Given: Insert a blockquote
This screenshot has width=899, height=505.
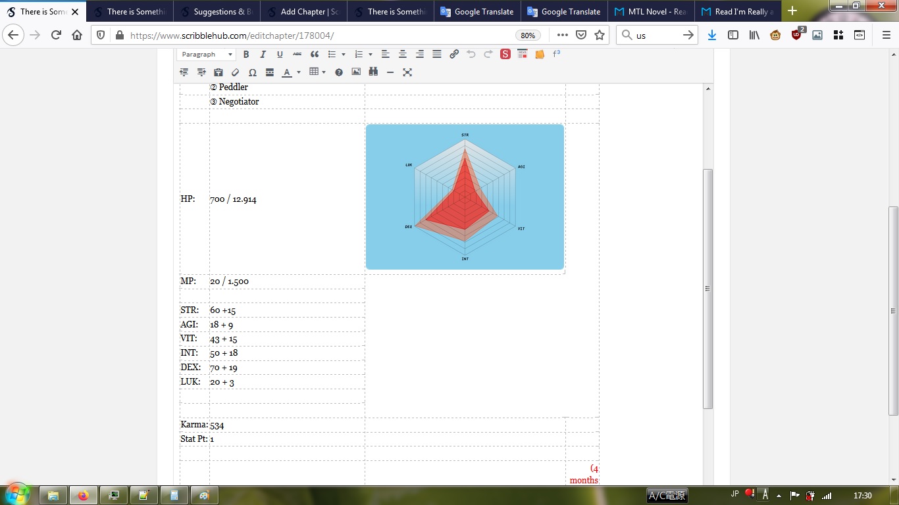Looking at the screenshot, I should click(315, 55).
